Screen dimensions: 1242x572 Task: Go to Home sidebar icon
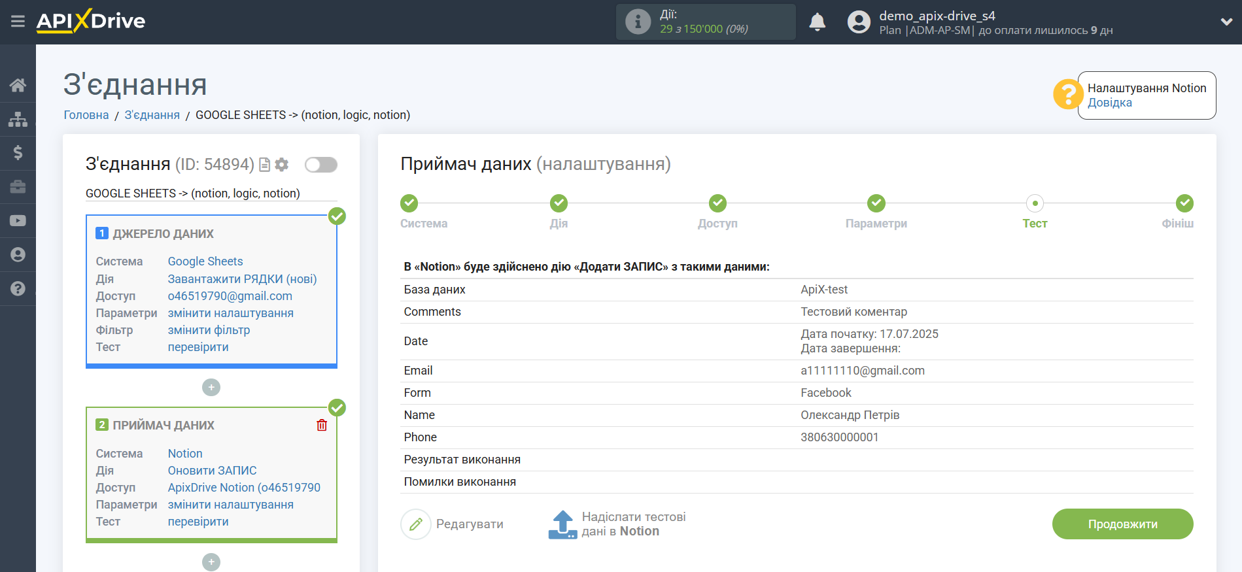coord(18,85)
